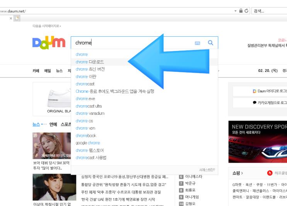Select the 'chrome 최신 버전' suggestion
This screenshot has width=287, height=206.
tap(144, 69)
